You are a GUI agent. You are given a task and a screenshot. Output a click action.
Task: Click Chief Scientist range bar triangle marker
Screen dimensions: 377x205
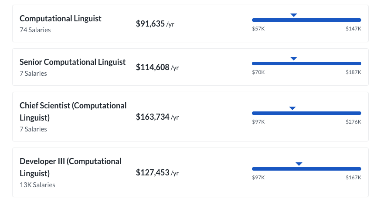[292, 108]
